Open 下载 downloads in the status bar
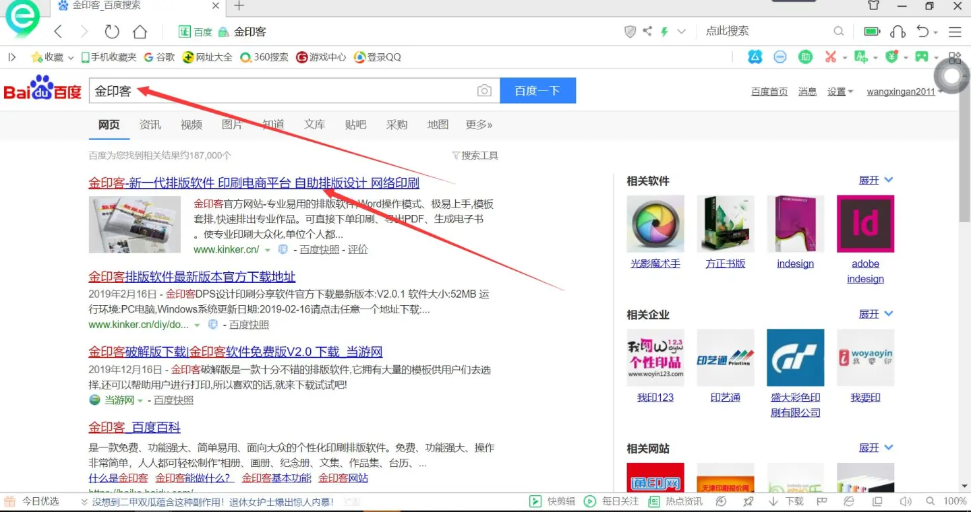The width and height of the screenshot is (971, 512). point(786,501)
